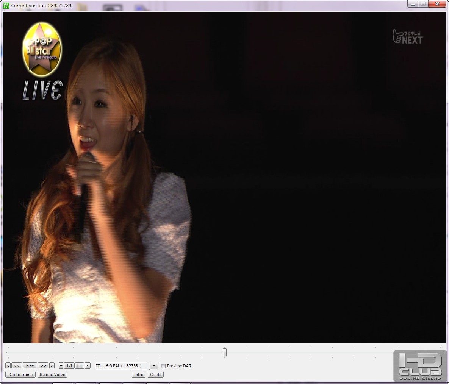Screen dimensions: 449x384
Task: Click the Go to frame button
Action: tap(20, 375)
